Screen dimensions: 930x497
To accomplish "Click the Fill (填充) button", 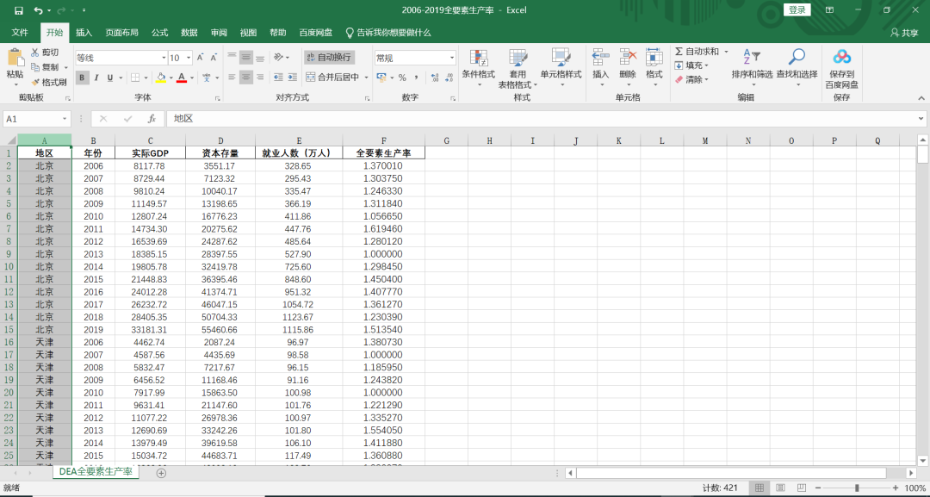I will (692, 65).
